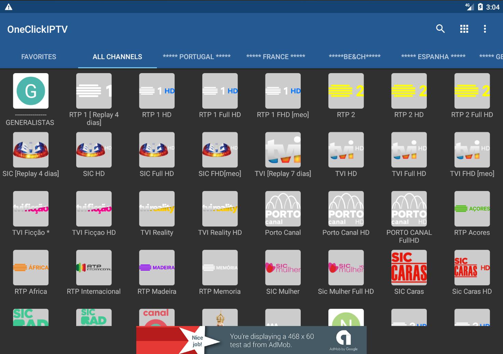Play the Sic Caras HD channel
This screenshot has height=354, width=503.
point(472,268)
